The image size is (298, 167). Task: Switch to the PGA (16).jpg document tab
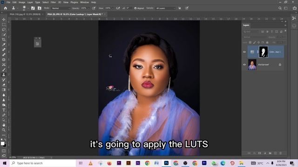point(25,14)
